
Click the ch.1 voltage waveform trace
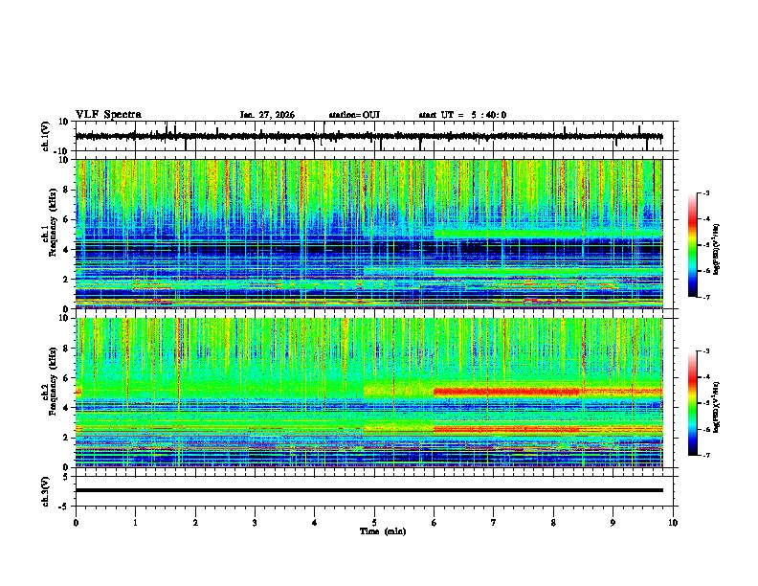coord(368,136)
